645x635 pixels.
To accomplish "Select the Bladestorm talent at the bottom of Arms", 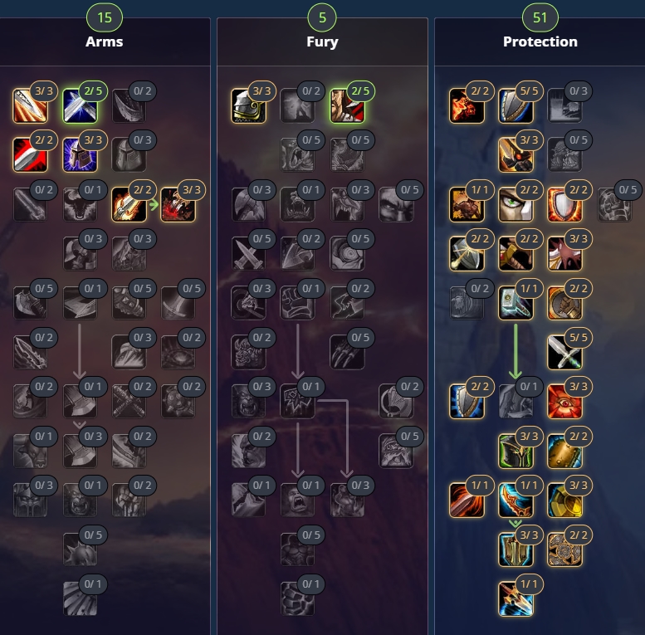I will click(x=80, y=599).
